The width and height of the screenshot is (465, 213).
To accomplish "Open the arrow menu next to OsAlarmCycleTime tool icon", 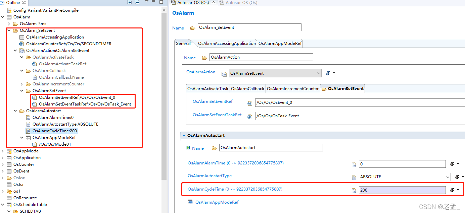I will (x=458, y=190).
